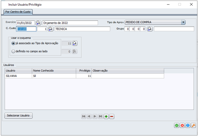The width and height of the screenshot is (198, 136).
Task: Select 'já associado ao Tipo de Aprovação' option
Action: click(13, 43)
